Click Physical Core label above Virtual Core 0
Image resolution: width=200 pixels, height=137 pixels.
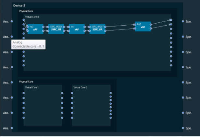(x=26, y=11)
